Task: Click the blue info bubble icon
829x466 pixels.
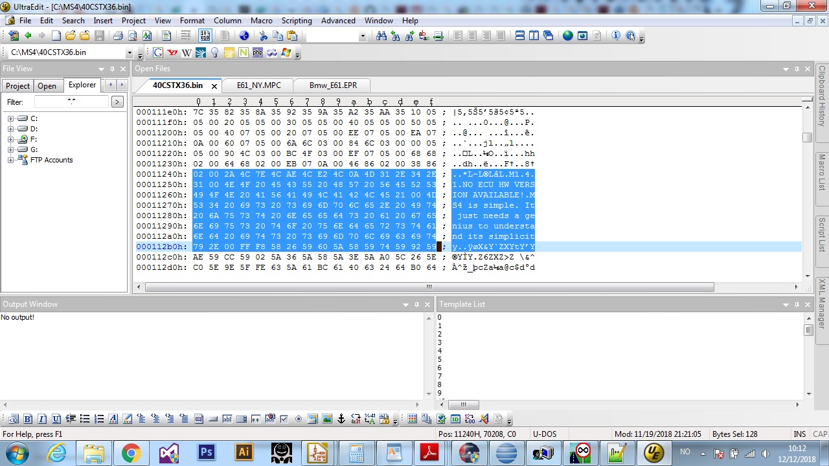Action: (616, 36)
